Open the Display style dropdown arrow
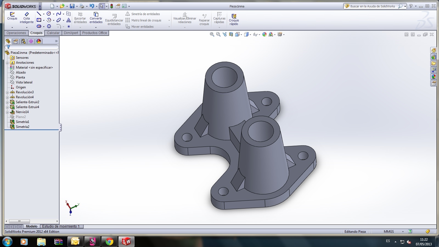The height and width of the screenshot is (247, 439). 250,35
